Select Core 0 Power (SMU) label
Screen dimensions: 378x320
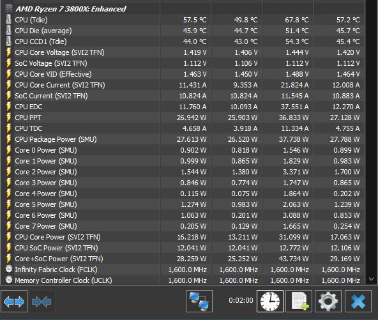(46, 150)
